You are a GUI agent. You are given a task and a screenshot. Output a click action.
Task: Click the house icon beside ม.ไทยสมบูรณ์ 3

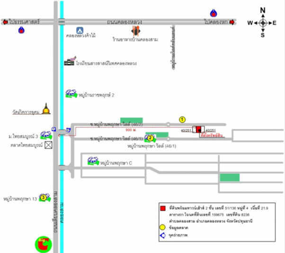[x=46, y=135]
